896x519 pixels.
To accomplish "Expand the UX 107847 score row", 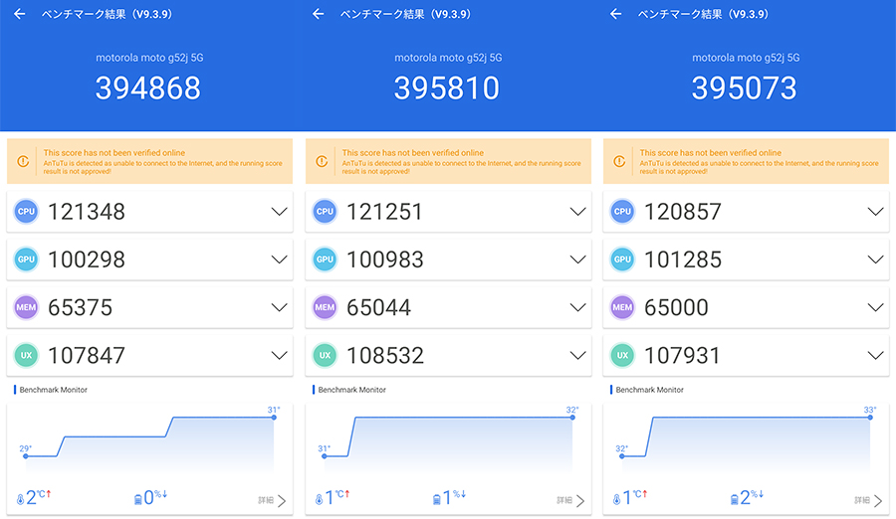I will click(279, 356).
